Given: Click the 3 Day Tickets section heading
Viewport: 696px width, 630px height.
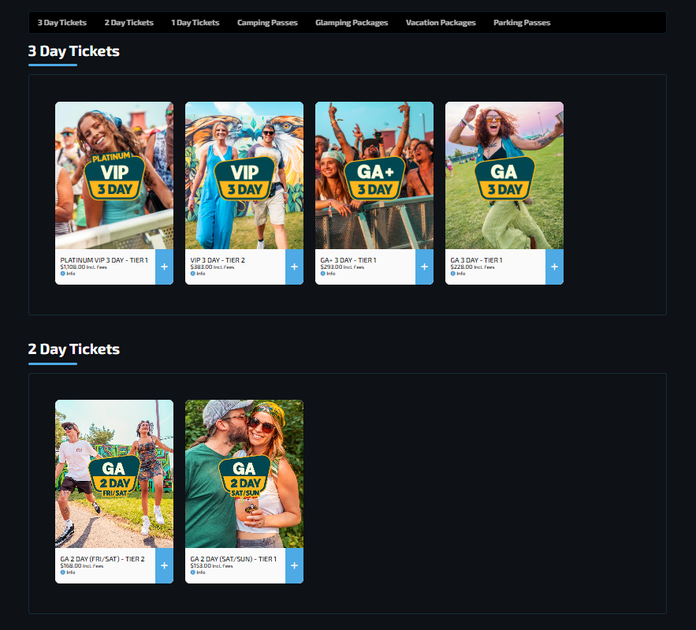Looking at the screenshot, I should (74, 51).
